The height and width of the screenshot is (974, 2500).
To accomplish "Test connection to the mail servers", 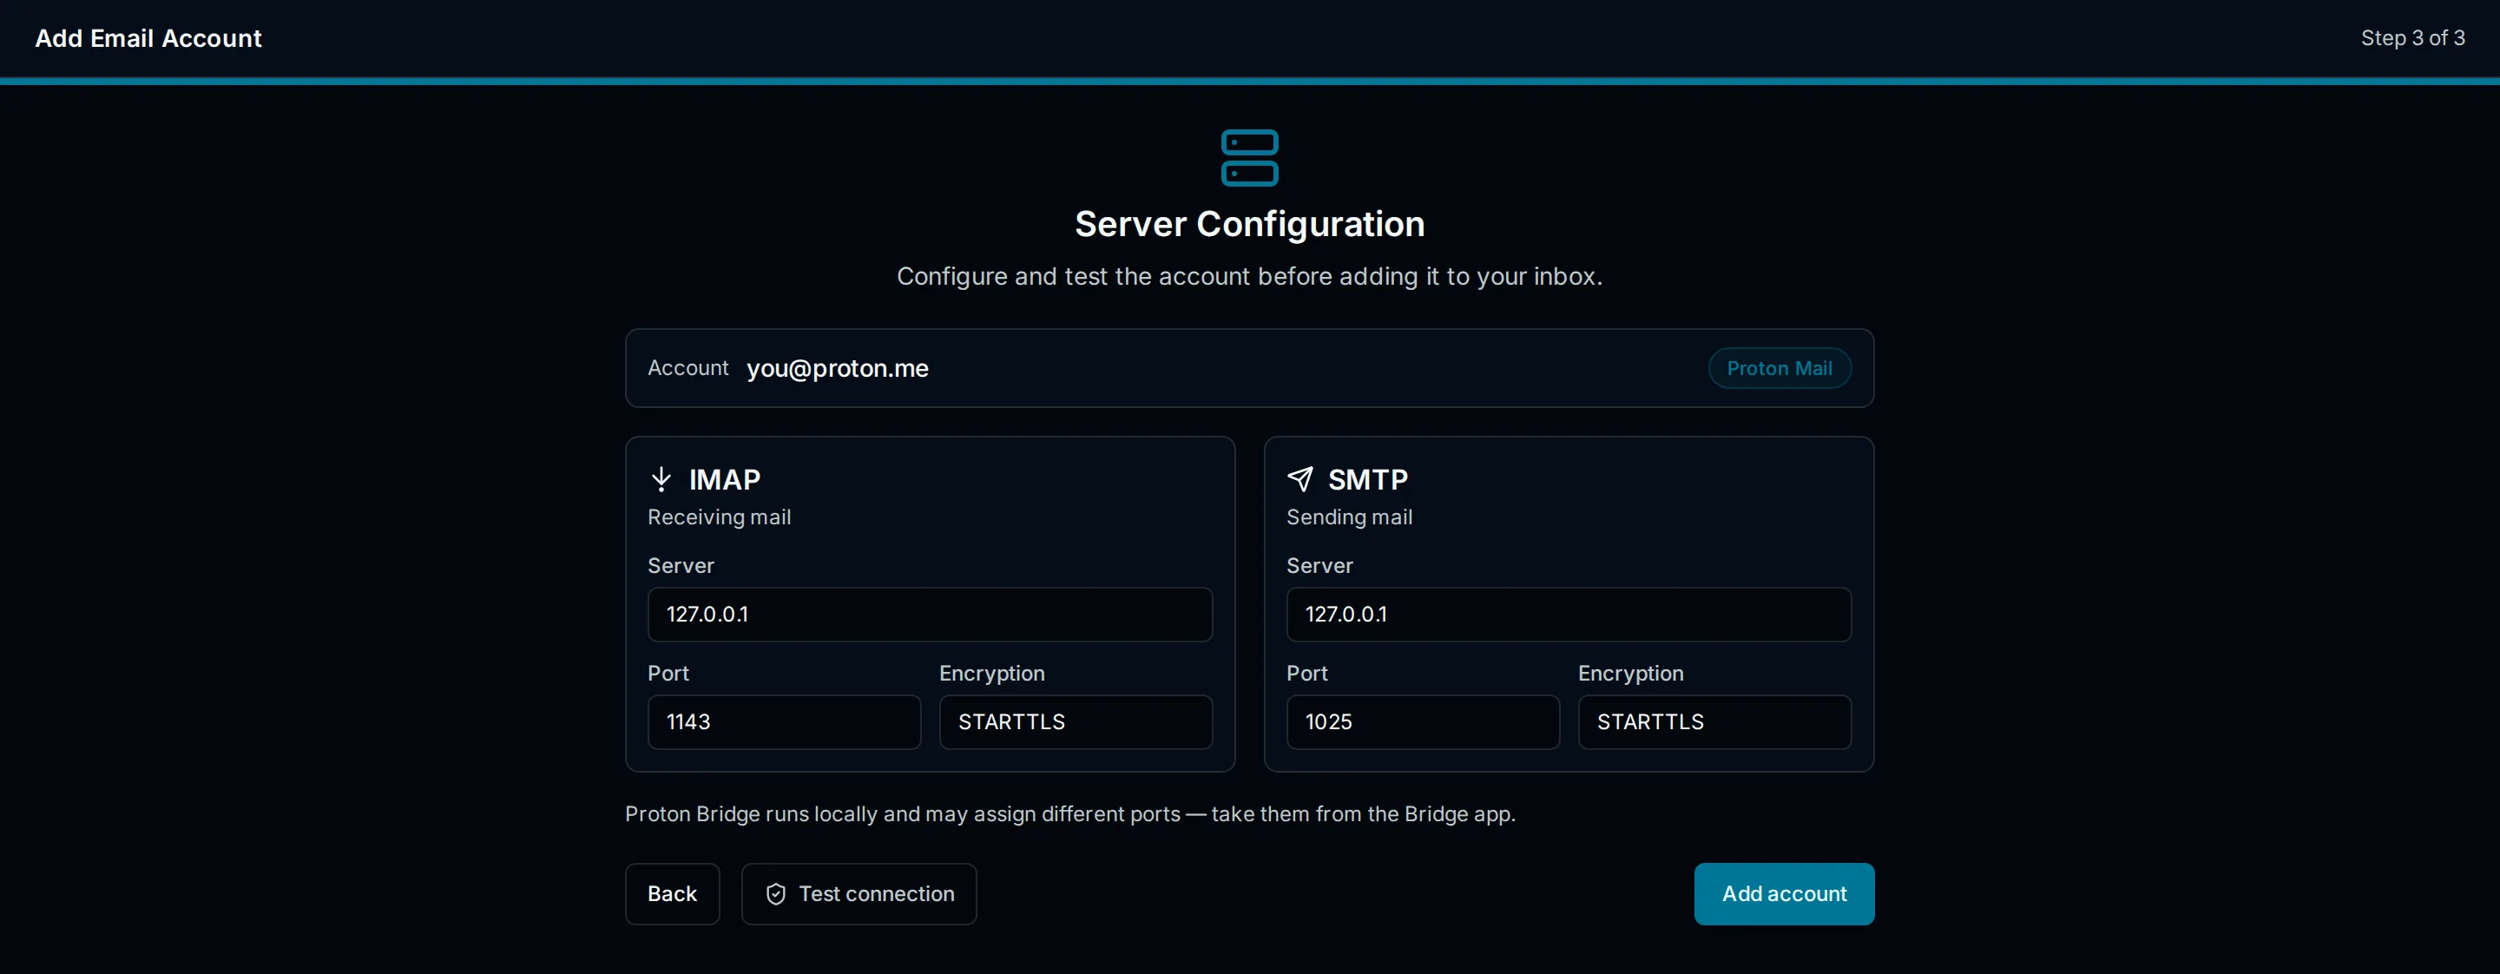I will click(859, 894).
